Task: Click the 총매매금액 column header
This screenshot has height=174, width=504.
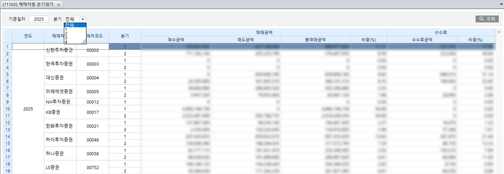Action: point(315,39)
